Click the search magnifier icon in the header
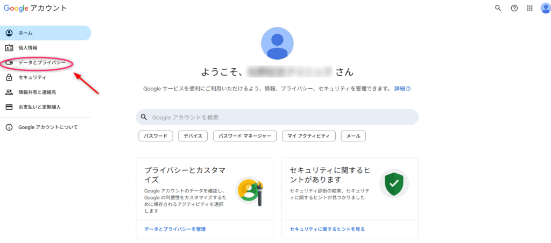 [498, 8]
